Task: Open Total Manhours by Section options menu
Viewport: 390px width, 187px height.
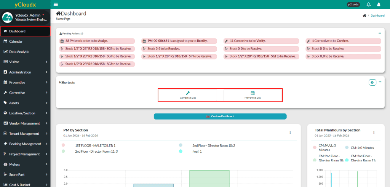Action: (x=374, y=133)
